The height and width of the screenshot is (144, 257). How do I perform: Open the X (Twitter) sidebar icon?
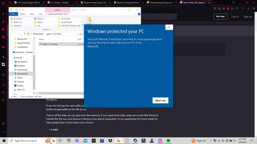tap(3, 57)
